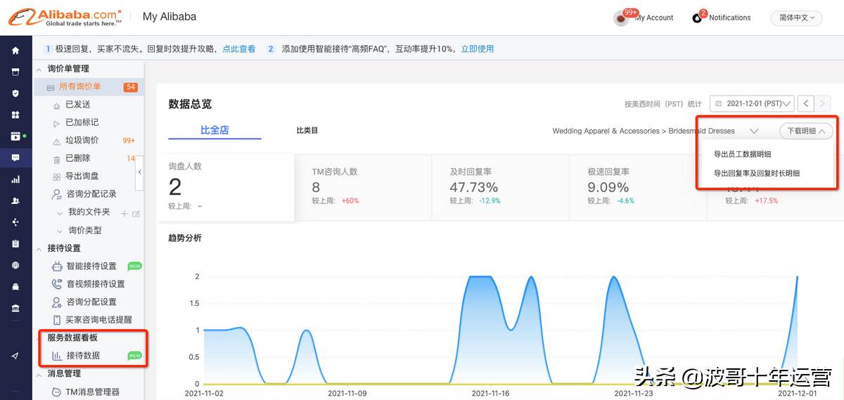Select the 询盘人数 metric card
844x400 pixels.
point(226,186)
